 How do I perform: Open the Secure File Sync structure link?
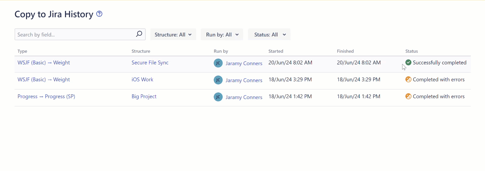click(x=150, y=63)
